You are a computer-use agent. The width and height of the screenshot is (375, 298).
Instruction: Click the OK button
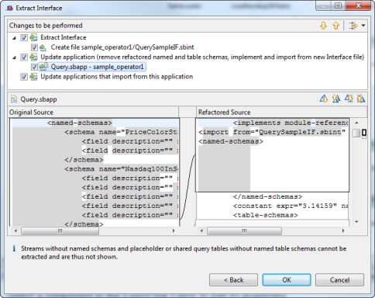(287, 280)
